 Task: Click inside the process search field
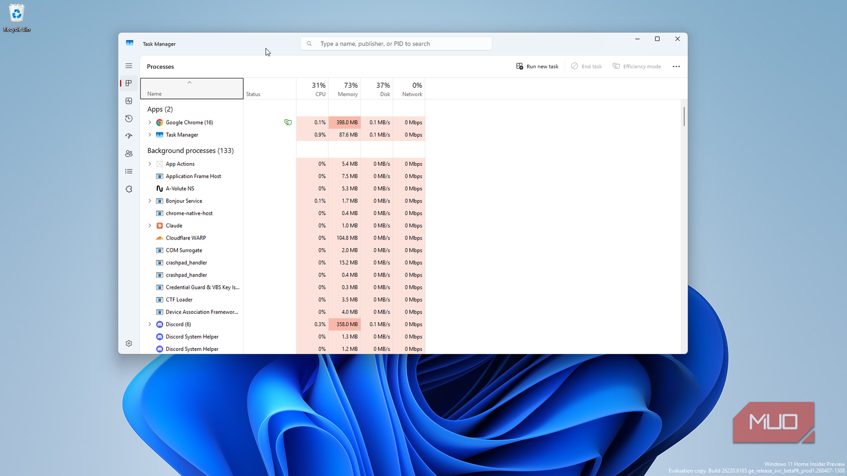point(395,43)
